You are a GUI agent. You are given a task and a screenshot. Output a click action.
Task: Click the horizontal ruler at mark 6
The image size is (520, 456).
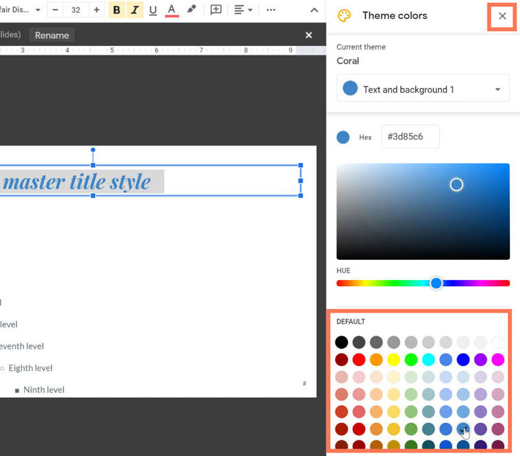click(x=156, y=50)
